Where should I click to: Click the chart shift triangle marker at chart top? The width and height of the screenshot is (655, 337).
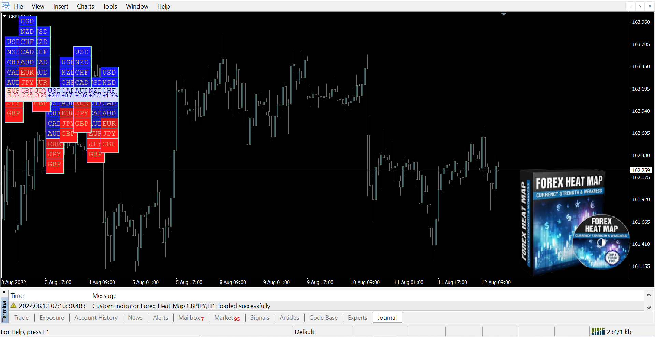pos(504,14)
